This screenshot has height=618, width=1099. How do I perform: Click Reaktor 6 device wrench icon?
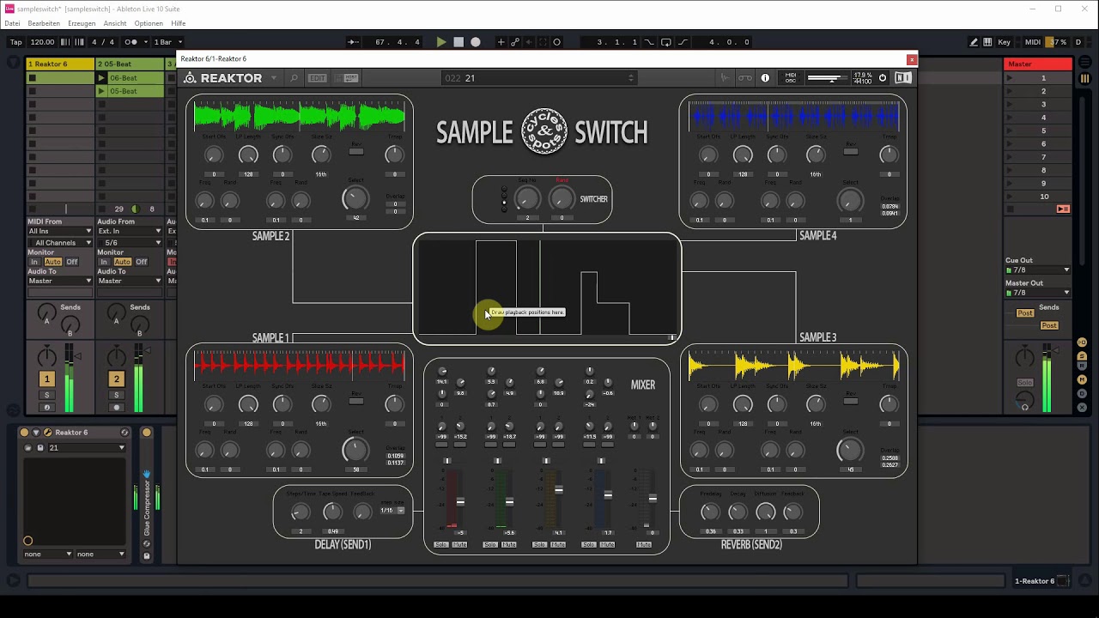[x=47, y=433]
